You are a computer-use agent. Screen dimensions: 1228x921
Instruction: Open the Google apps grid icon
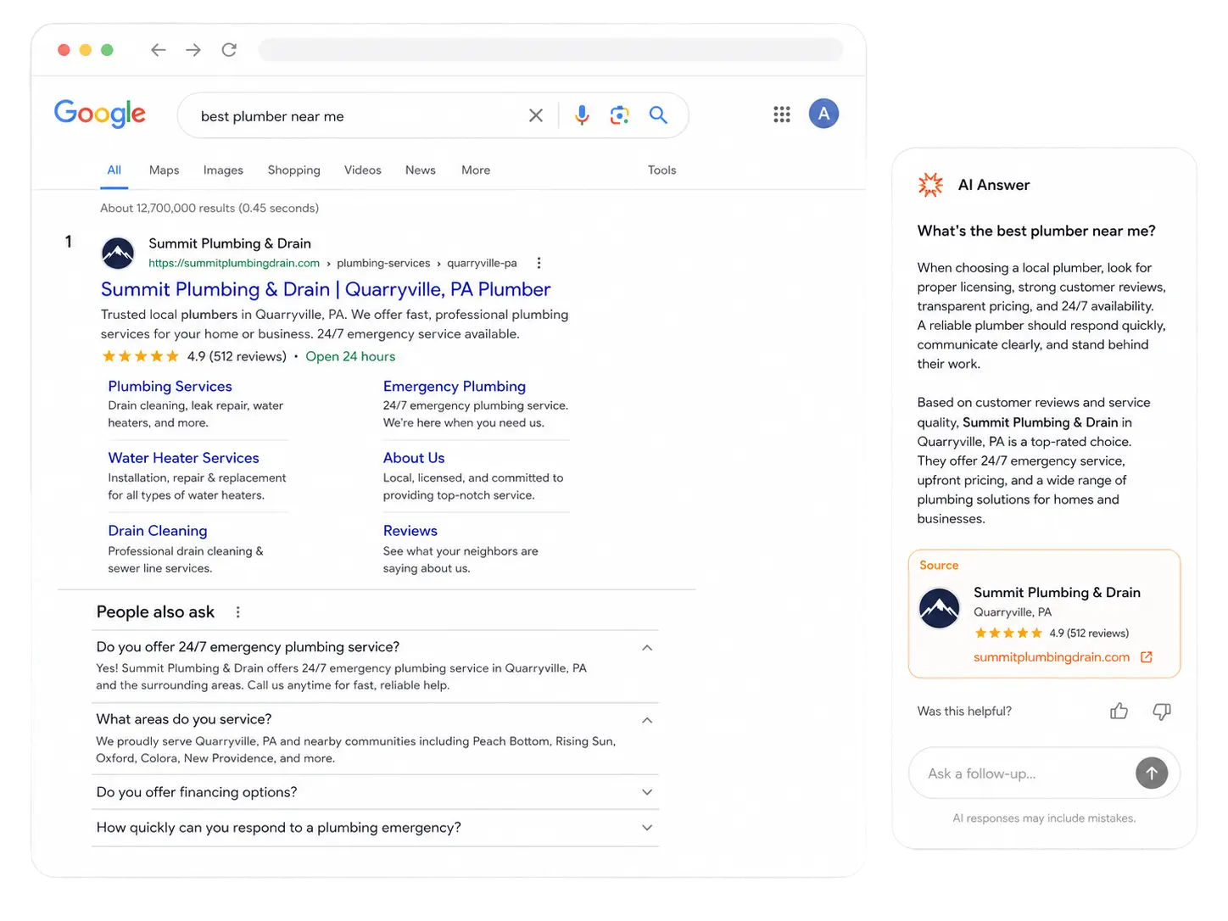pos(782,114)
